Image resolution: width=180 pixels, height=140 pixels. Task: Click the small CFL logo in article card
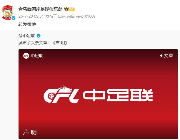pyautogui.click(x=26, y=56)
